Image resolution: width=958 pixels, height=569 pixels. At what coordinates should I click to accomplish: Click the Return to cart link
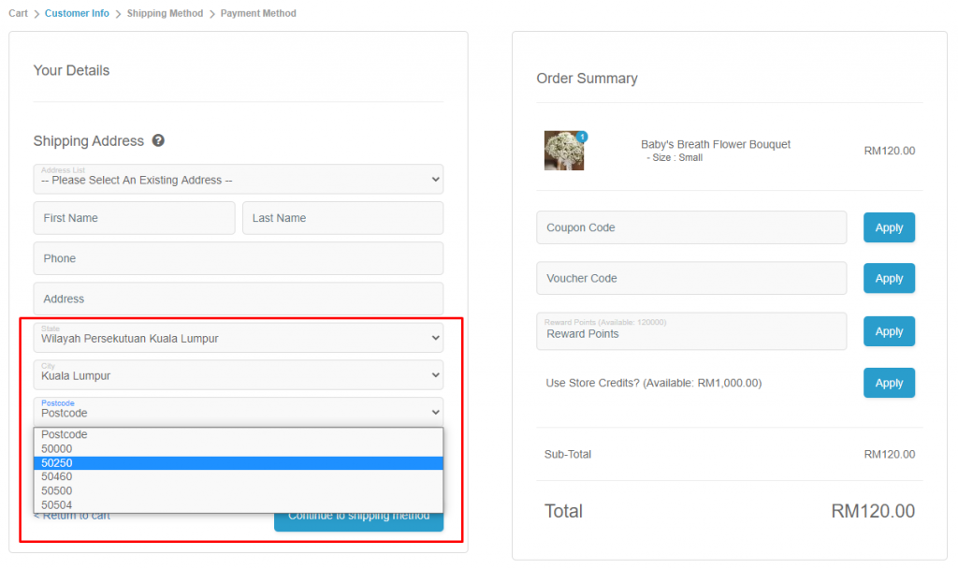tap(70, 515)
